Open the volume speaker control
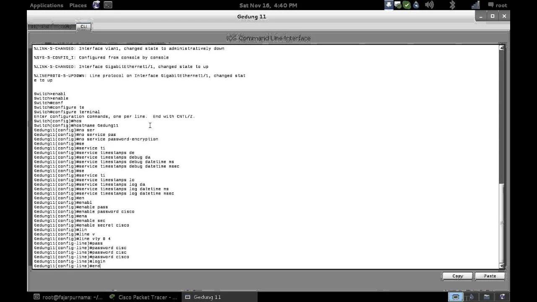The image size is (537, 302). (x=429, y=5)
